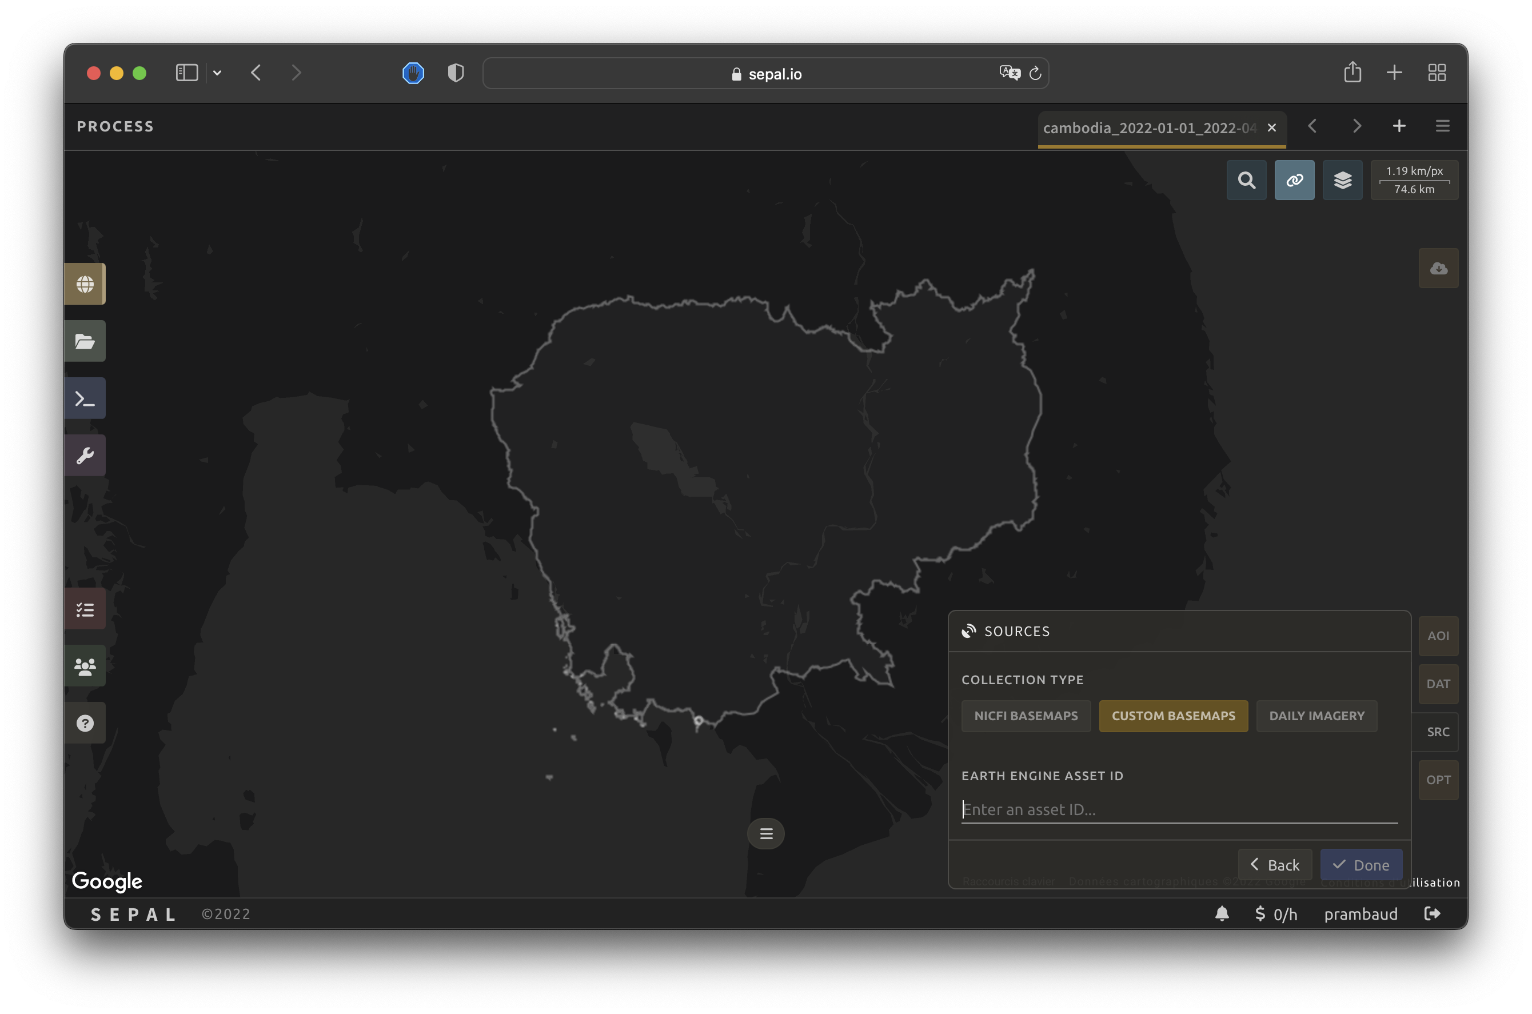Open the Apps wrench icon in sidebar
Screen dimensions: 1532x1014
coord(85,455)
